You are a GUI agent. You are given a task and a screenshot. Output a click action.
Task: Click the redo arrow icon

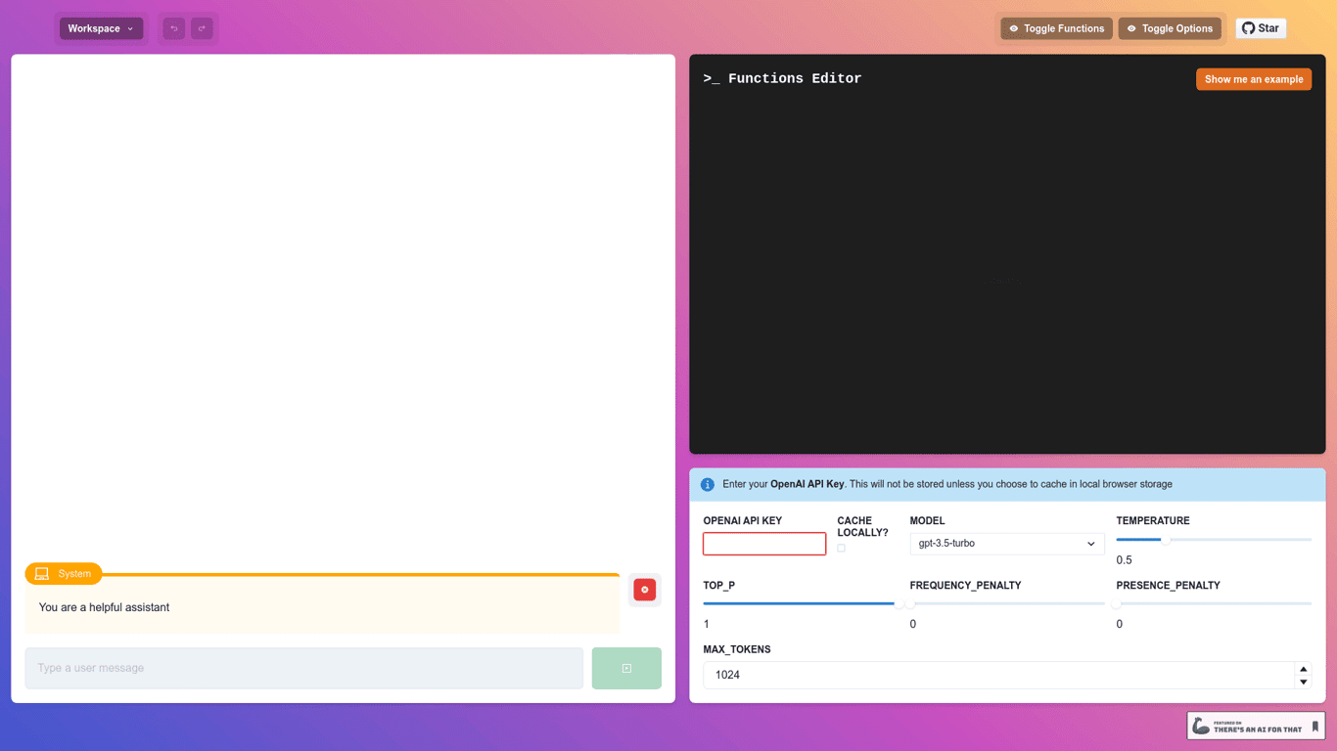(x=202, y=28)
